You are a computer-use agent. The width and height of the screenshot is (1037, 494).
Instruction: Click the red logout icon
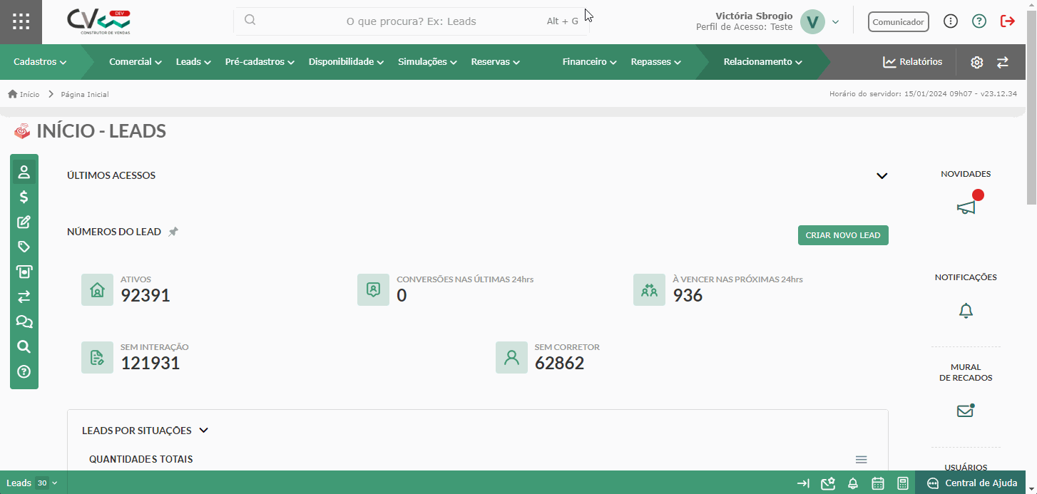click(1008, 21)
